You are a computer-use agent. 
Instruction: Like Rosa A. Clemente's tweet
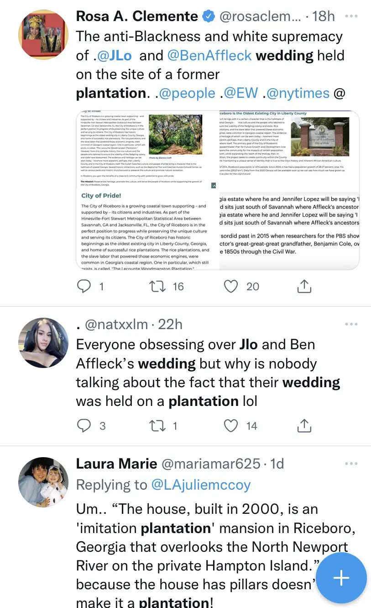tap(231, 286)
